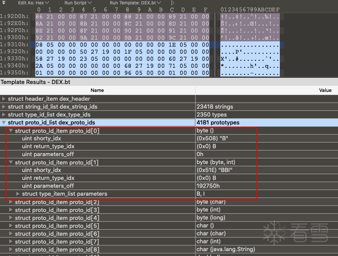Expand struct string_id_list dex_string_ids
Screen dimensions: 338x256
pos(4,107)
